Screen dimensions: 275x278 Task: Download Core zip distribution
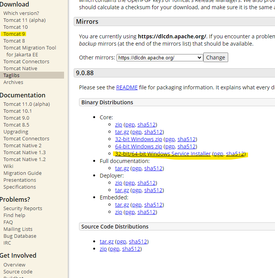click(119, 125)
